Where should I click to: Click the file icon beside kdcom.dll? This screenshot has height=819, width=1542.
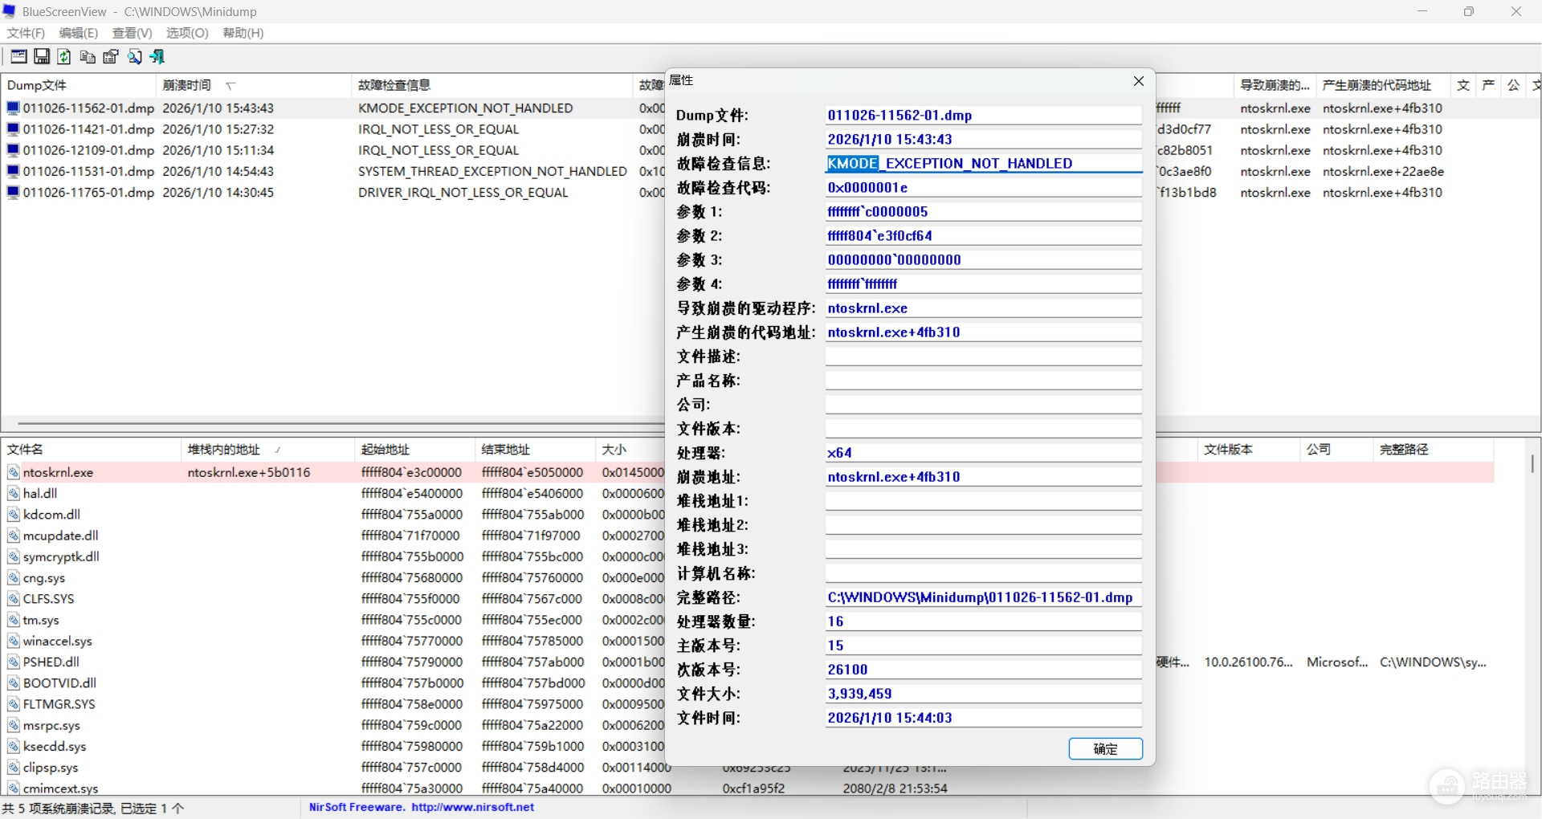(x=14, y=515)
